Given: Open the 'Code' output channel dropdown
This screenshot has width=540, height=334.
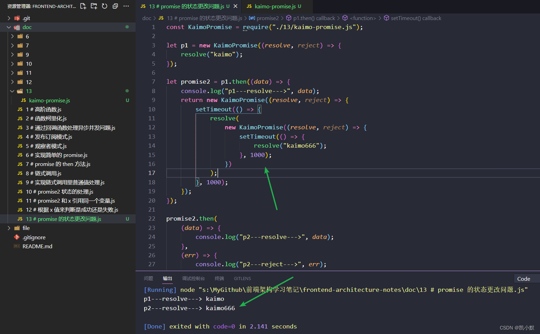Looking at the screenshot, I should click(527, 279).
